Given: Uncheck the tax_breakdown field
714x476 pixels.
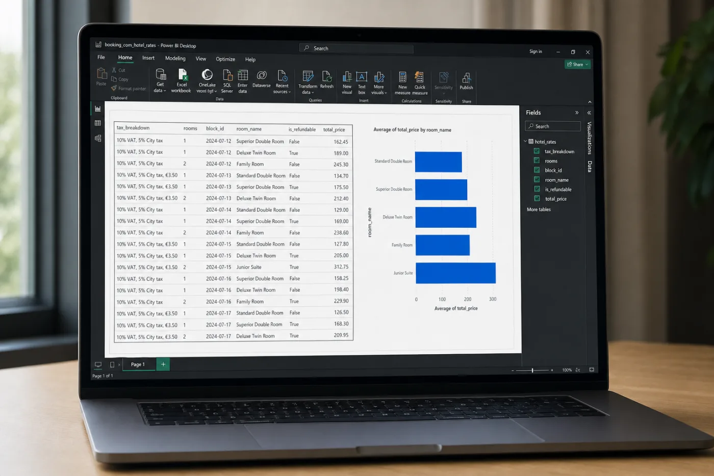Looking at the screenshot, I should [x=537, y=151].
